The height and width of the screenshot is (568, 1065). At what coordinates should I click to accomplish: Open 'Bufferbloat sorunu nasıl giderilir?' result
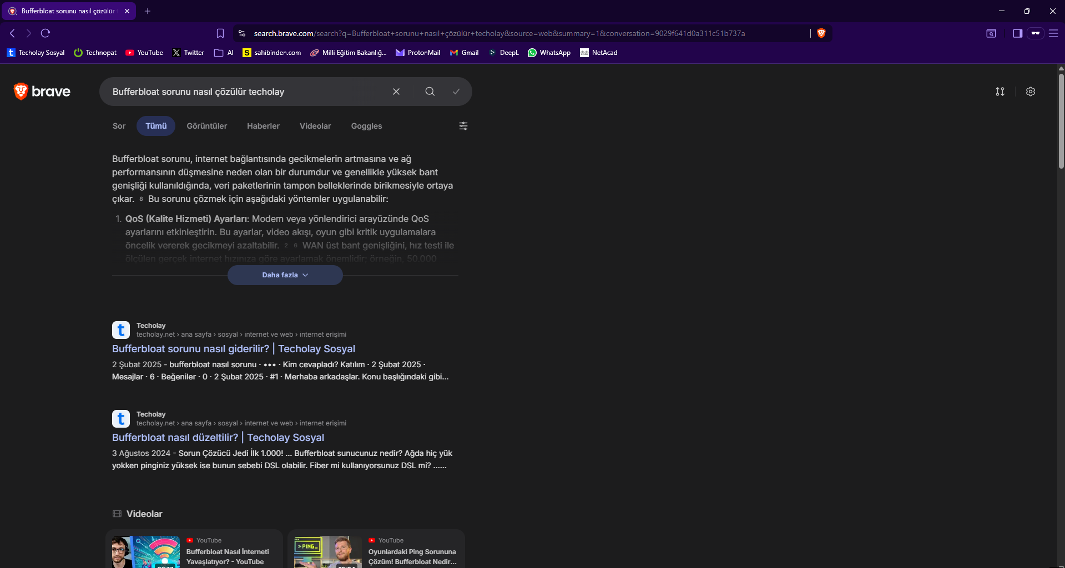point(234,349)
